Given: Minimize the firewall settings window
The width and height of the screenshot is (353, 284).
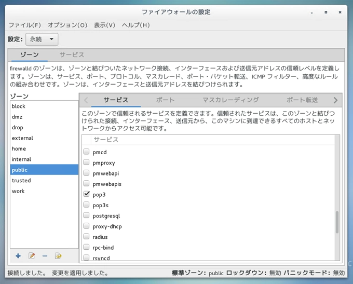Looking at the screenshot, I should 312,12.
